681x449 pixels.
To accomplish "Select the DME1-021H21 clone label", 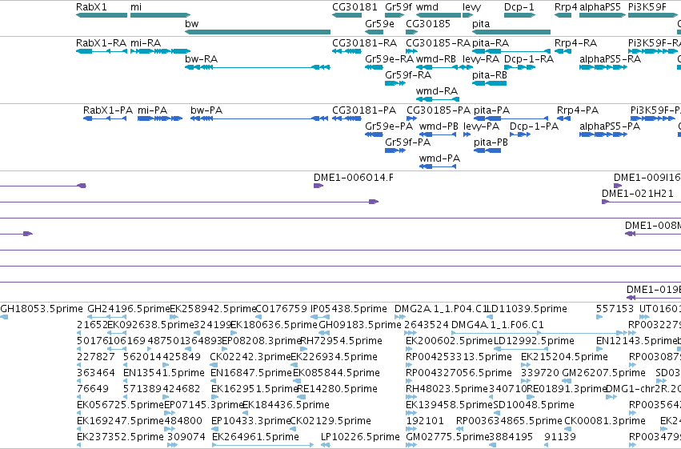I will [638, 193].
